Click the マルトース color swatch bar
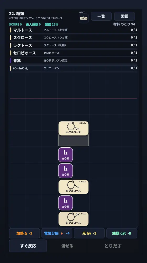Image resolution: width=147 pixels, height=263 pixels. pyautogui.click(x=10, y=30)
